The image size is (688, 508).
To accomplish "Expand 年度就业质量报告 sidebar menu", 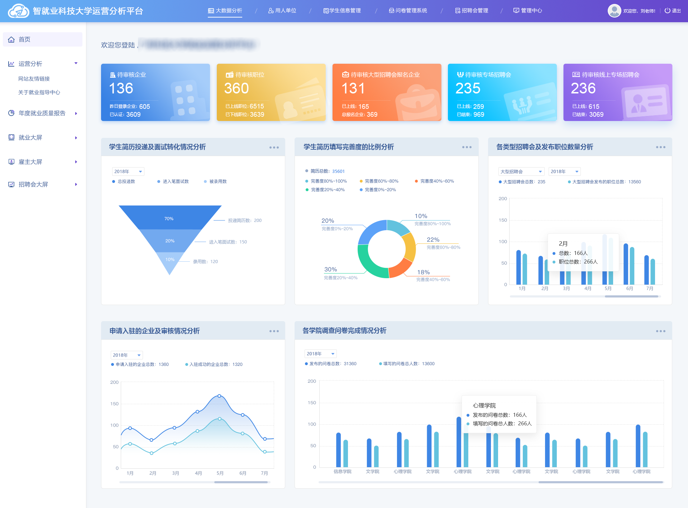I will point(42,113).
